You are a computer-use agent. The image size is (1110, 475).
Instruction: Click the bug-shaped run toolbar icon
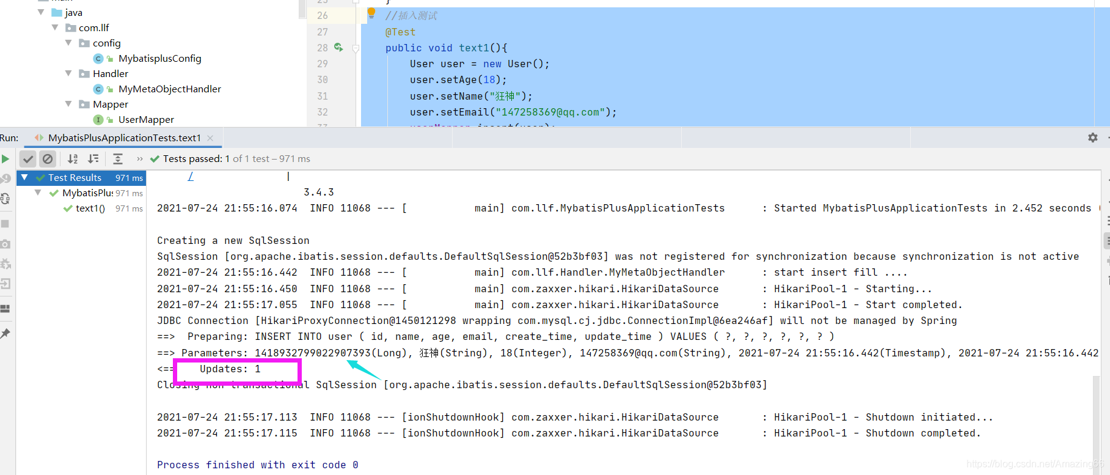[x=5, y=264]
